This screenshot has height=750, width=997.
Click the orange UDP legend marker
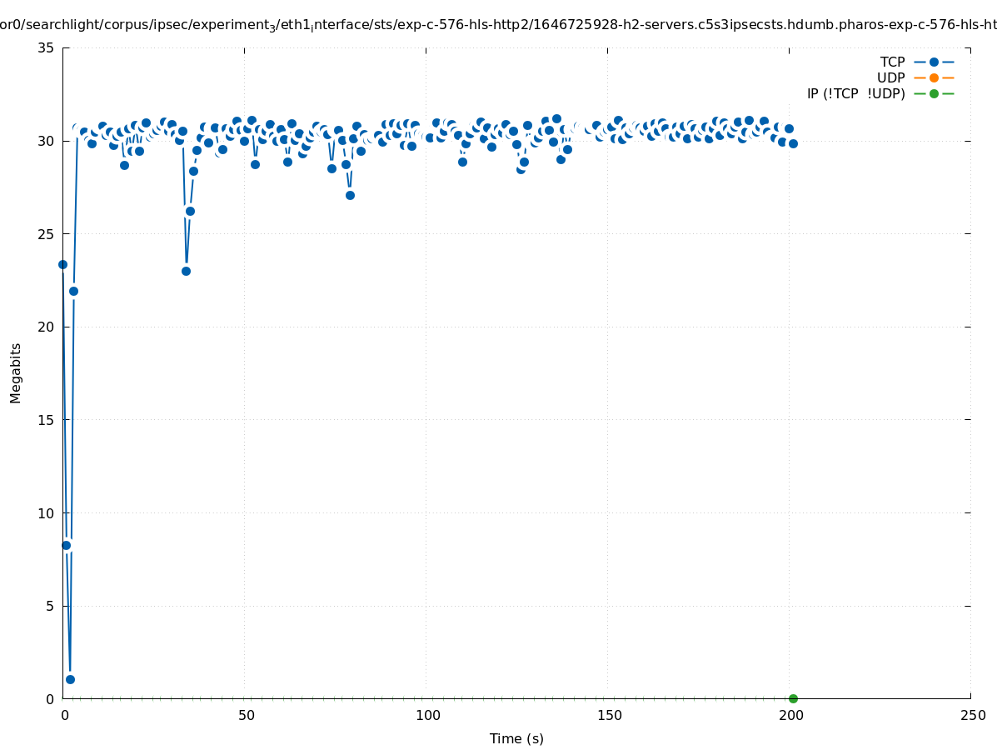click(934, 77)
